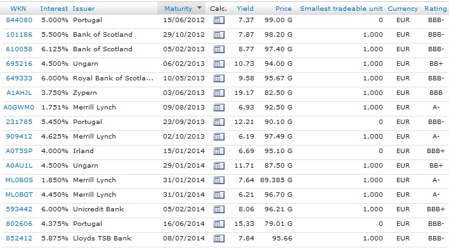The height and width of the screenshot is (248, 449).
Task: Open WKN link ML0BGS
Action: [19, 180]
